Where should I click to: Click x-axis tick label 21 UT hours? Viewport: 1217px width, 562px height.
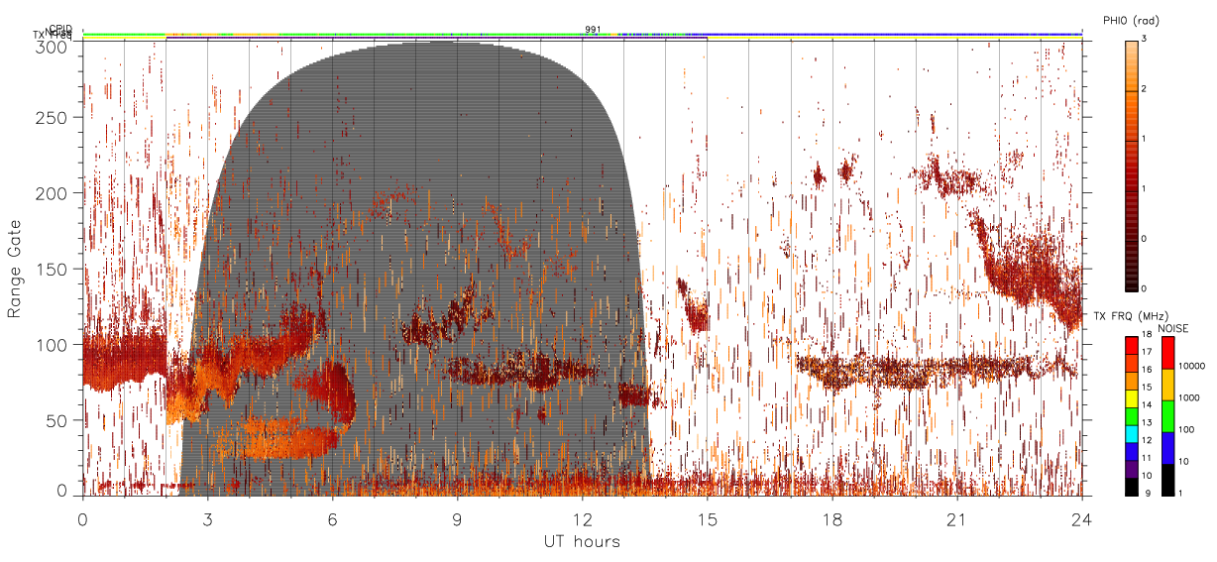[x=956, y=518]
